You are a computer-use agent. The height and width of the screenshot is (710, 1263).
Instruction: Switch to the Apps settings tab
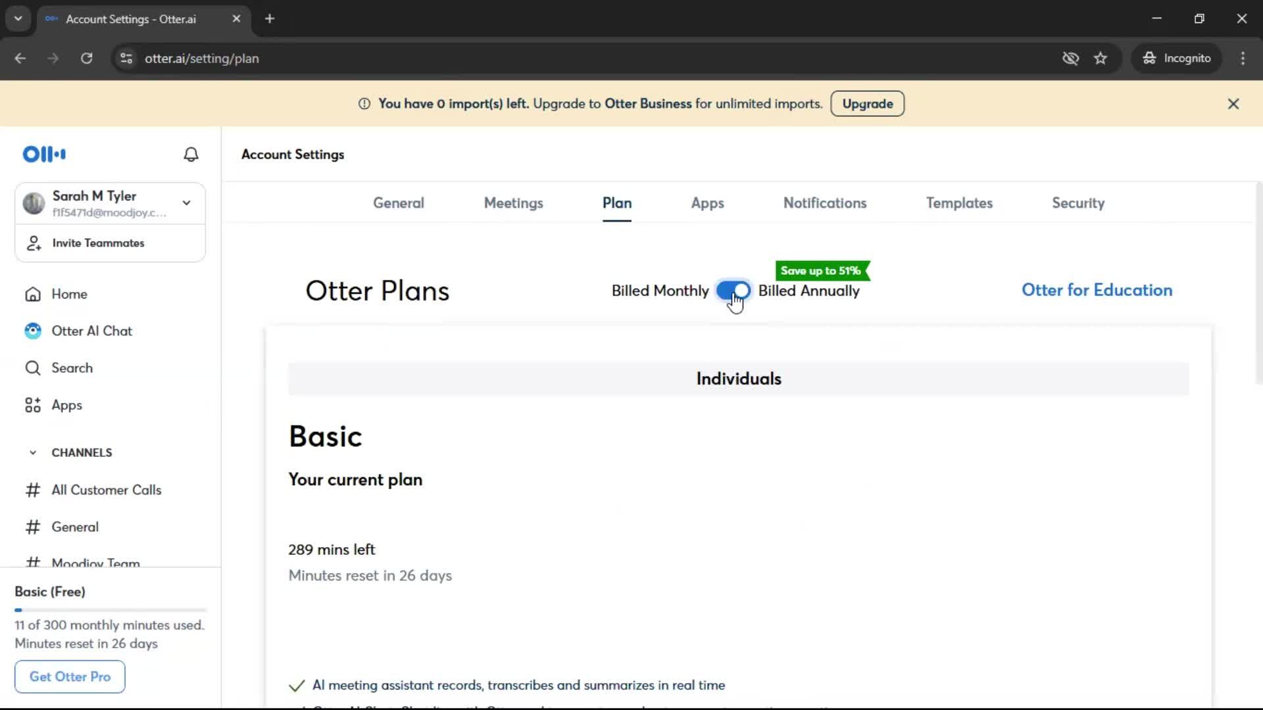pos(708,203)
